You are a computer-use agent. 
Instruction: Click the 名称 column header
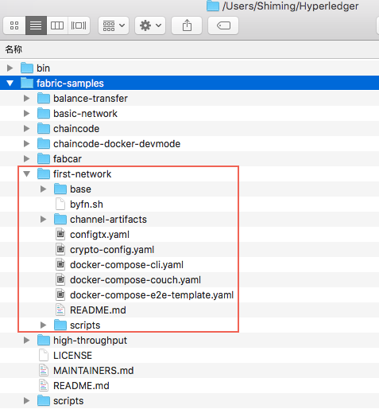click(x=14, y=49)
